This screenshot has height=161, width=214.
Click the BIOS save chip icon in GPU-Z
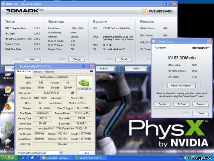click(73, 93)
